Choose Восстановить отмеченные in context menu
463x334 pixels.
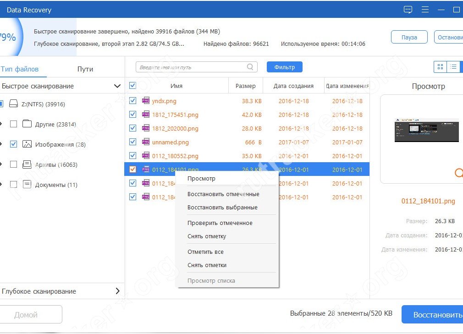227,194
